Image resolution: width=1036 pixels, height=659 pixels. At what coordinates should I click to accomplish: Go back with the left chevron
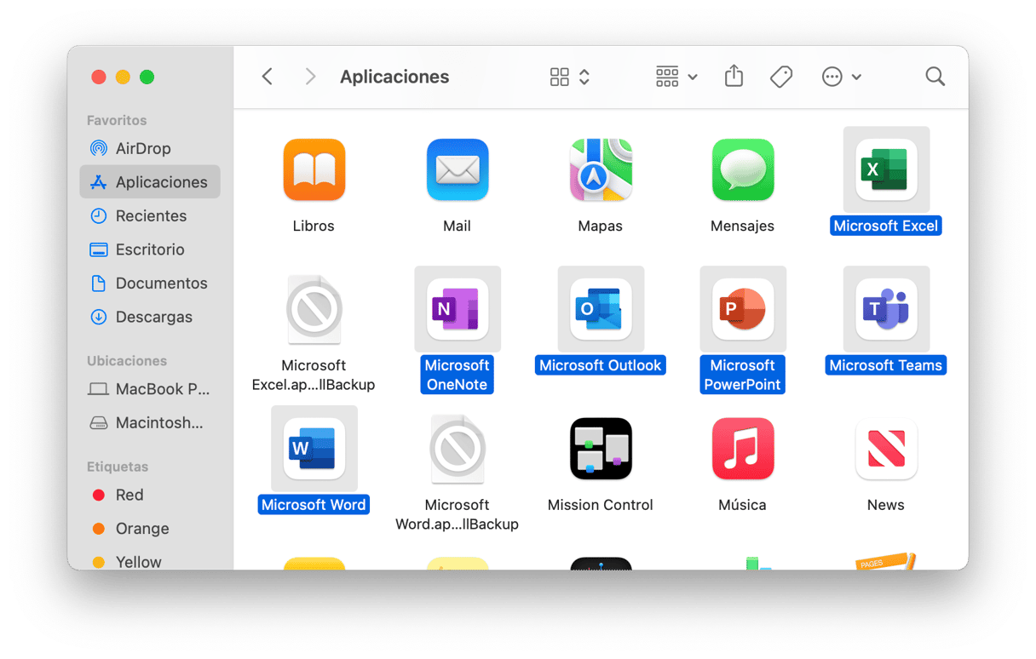pyautogui.click(x=268, y=77)
